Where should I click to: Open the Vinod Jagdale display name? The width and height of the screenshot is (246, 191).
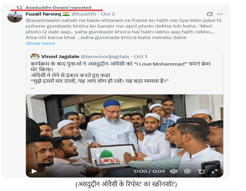tap(60, 56)
